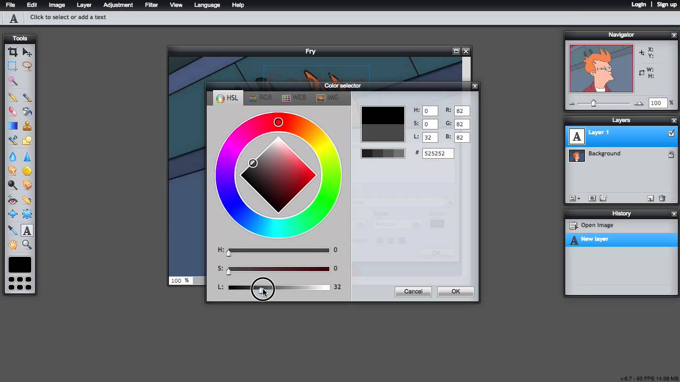Select the Background layer thumbnail
This screenshot has height=382, width=680.
click(x=577, y=155)
